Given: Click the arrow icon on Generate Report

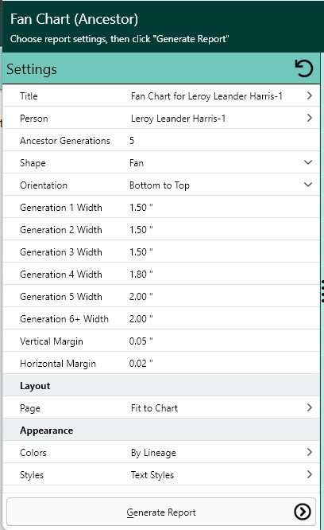Looking at the screenshot, I should (302, 512).
